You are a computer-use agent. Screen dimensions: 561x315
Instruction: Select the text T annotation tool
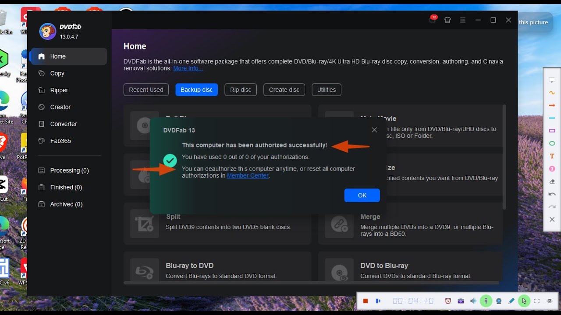[x=552, y=156]
